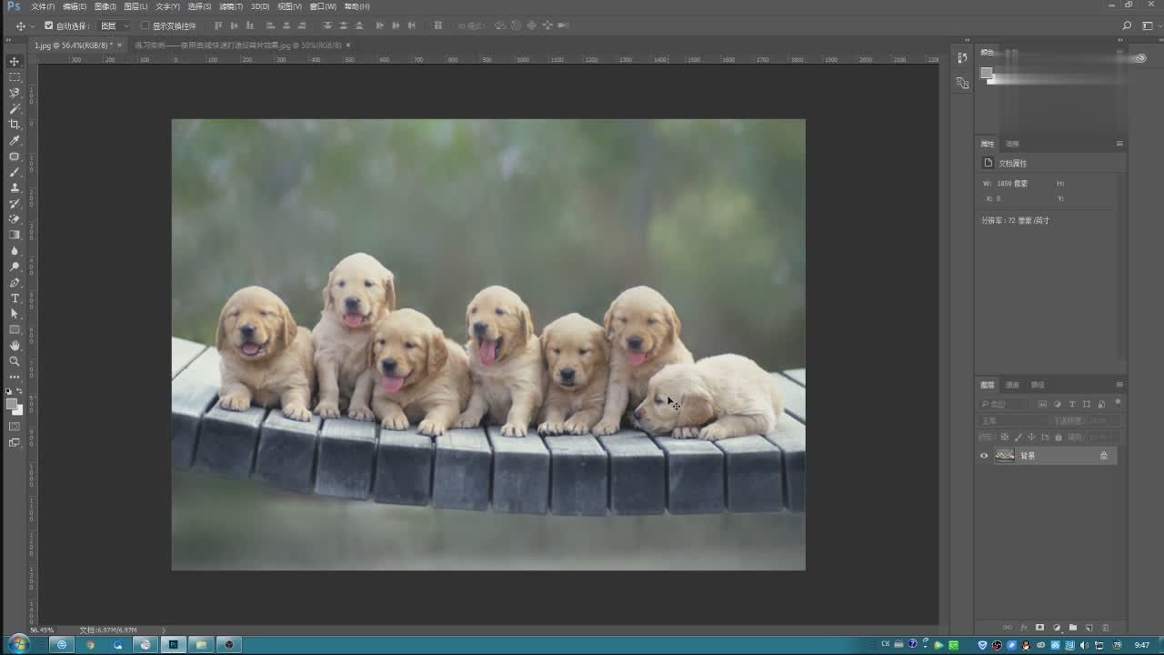
Task: Select the Clone Stamp tool
Action: tap(15, 187)
